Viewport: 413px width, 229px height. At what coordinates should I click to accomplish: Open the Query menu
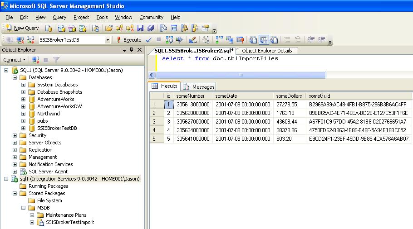pyautogui.click(x=59, y=17)
